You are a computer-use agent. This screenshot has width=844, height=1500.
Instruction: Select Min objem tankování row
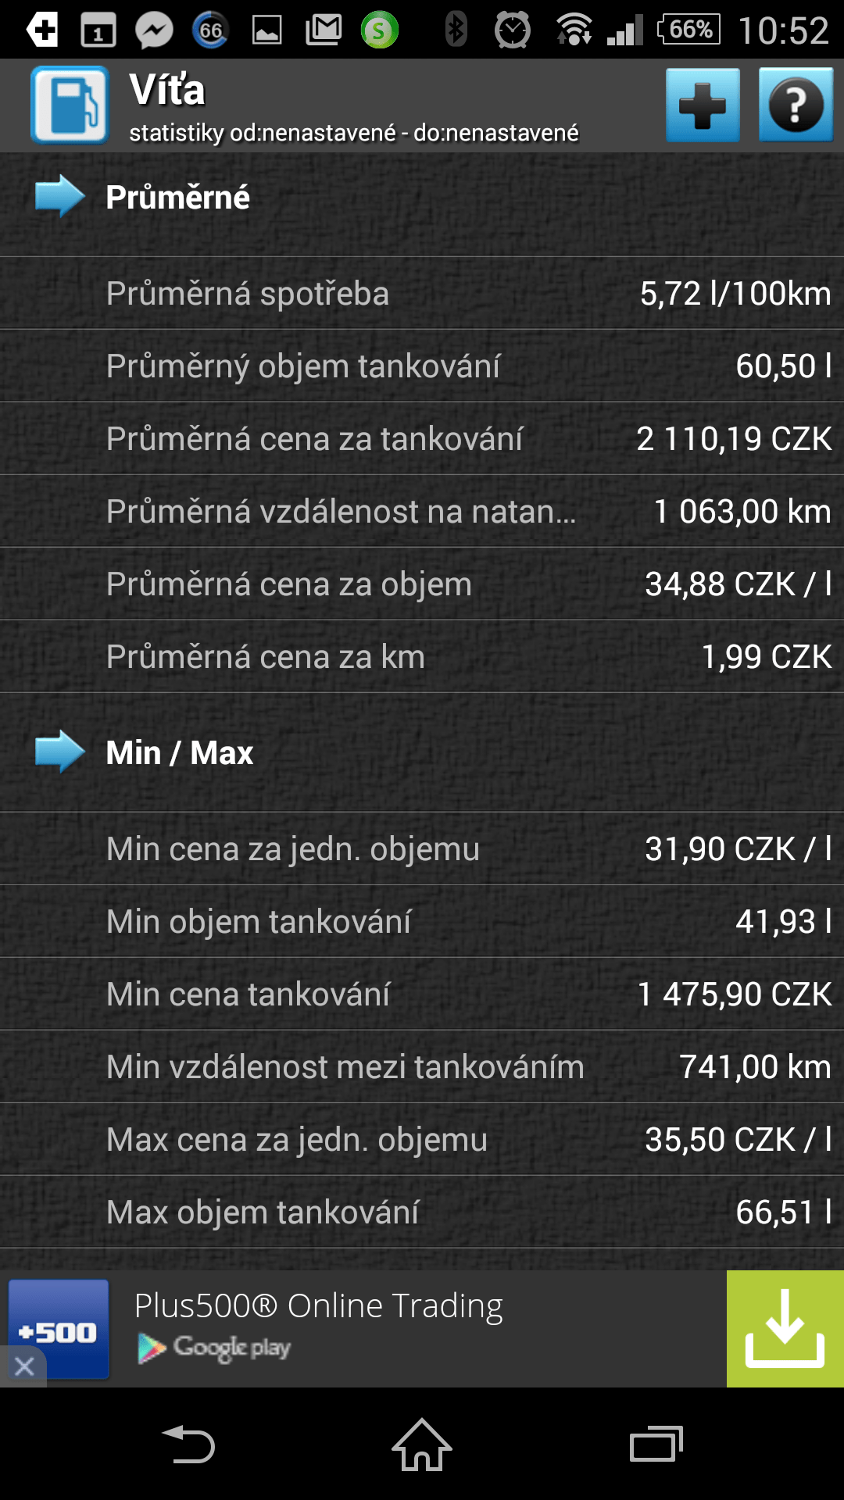(x=422, y=921)
